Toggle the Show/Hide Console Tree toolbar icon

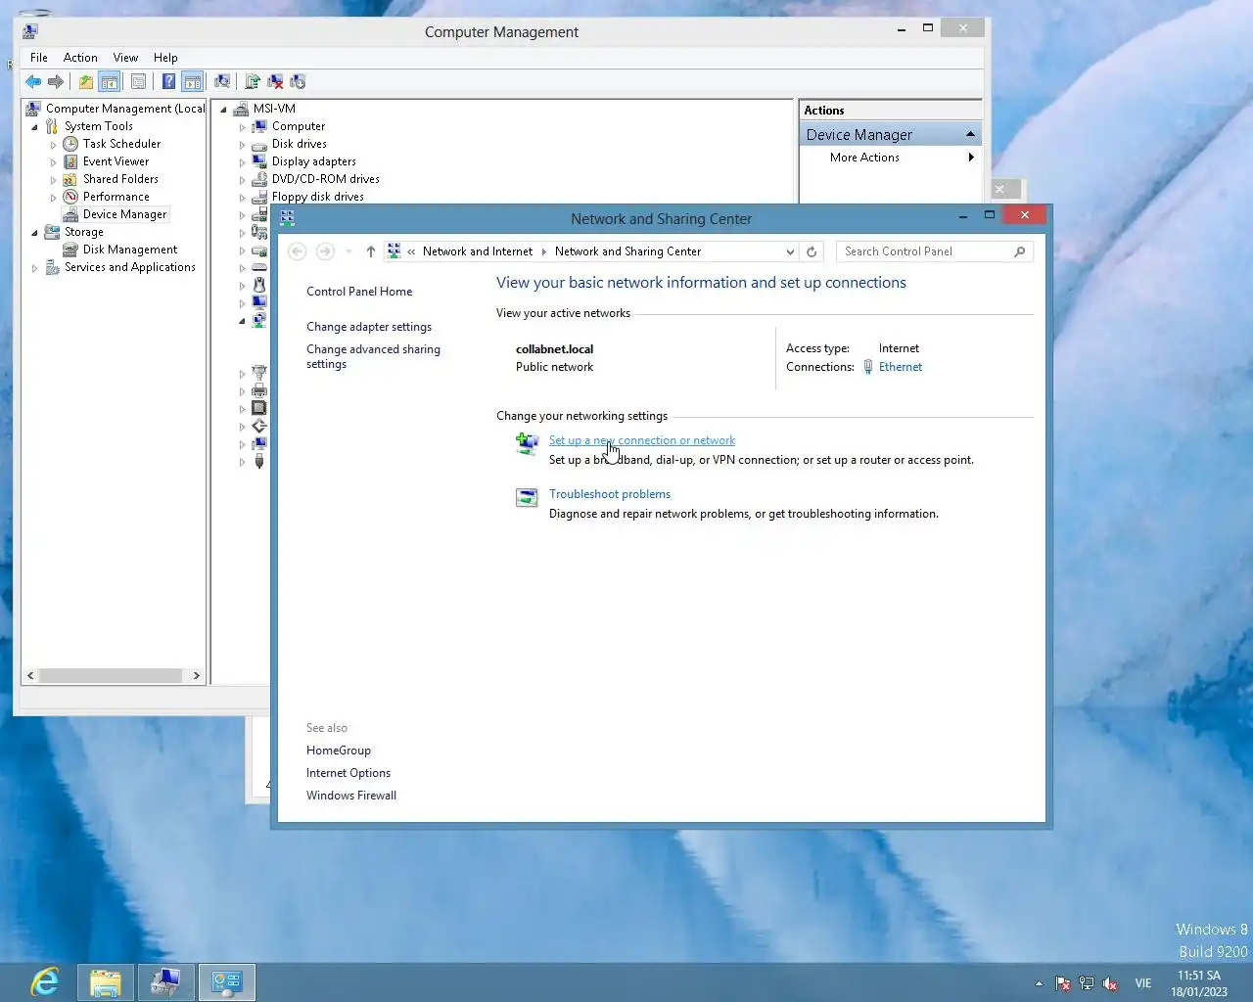coord(110,82)
